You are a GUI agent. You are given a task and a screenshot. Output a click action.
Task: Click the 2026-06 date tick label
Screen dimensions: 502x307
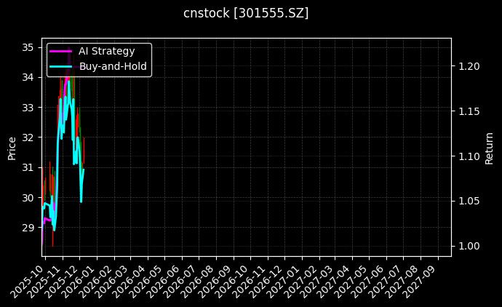[x=164, y=282]
